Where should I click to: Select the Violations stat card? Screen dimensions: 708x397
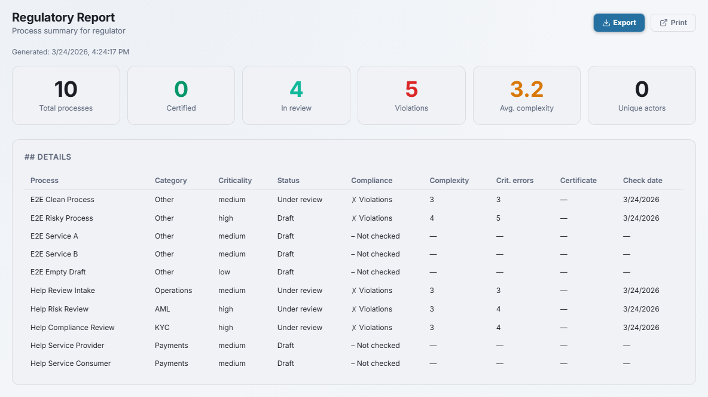pos(411,95)
